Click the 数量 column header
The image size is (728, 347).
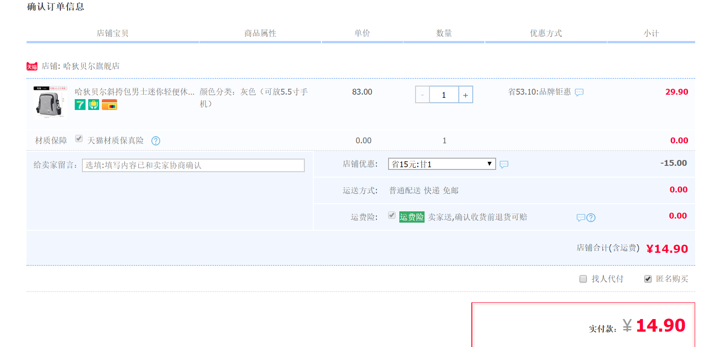pyautogui.click(x=444, y=33)
